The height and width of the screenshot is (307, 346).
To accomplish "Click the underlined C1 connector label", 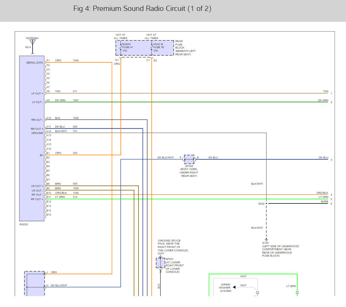I will [x=155, y=60].
